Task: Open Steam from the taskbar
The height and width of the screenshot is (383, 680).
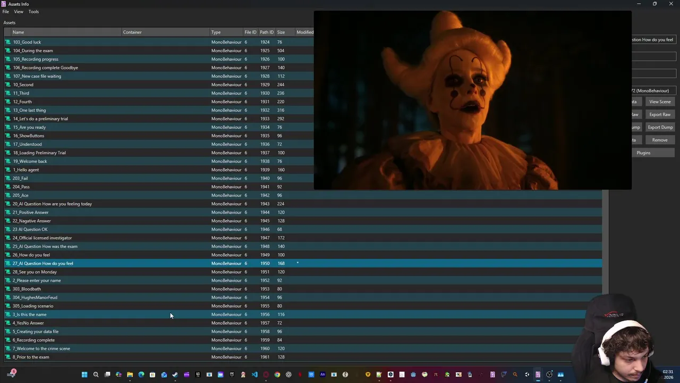Action: point(175,374)
